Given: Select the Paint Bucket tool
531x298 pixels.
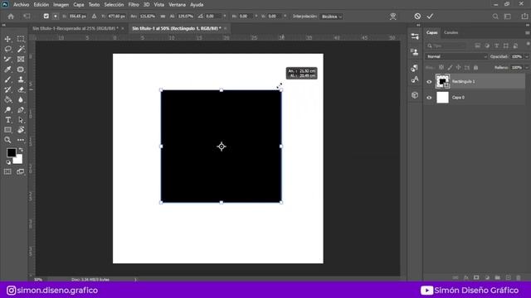Looking at the screenshot, I should pyautogui.click(x=7, y=100).
